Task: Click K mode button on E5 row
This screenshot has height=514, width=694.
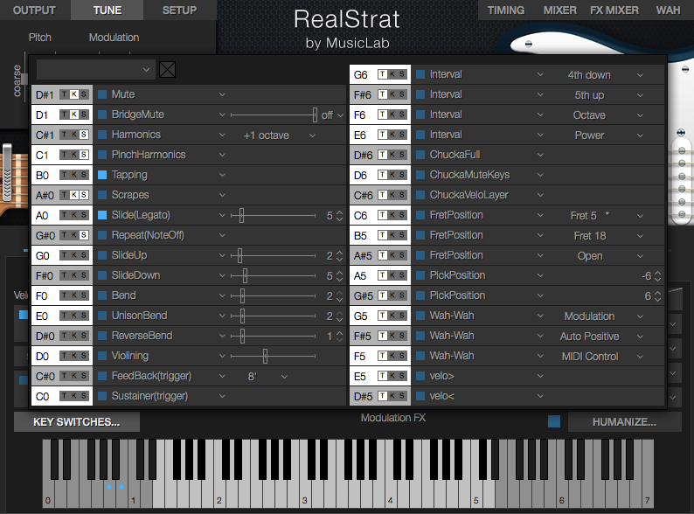Action: click(x=392, y=376)
